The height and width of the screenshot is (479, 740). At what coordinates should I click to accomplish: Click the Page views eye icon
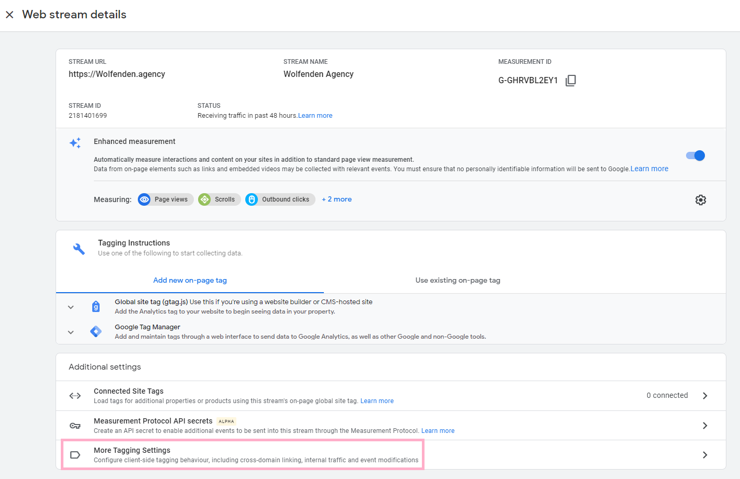coord(144,199)
